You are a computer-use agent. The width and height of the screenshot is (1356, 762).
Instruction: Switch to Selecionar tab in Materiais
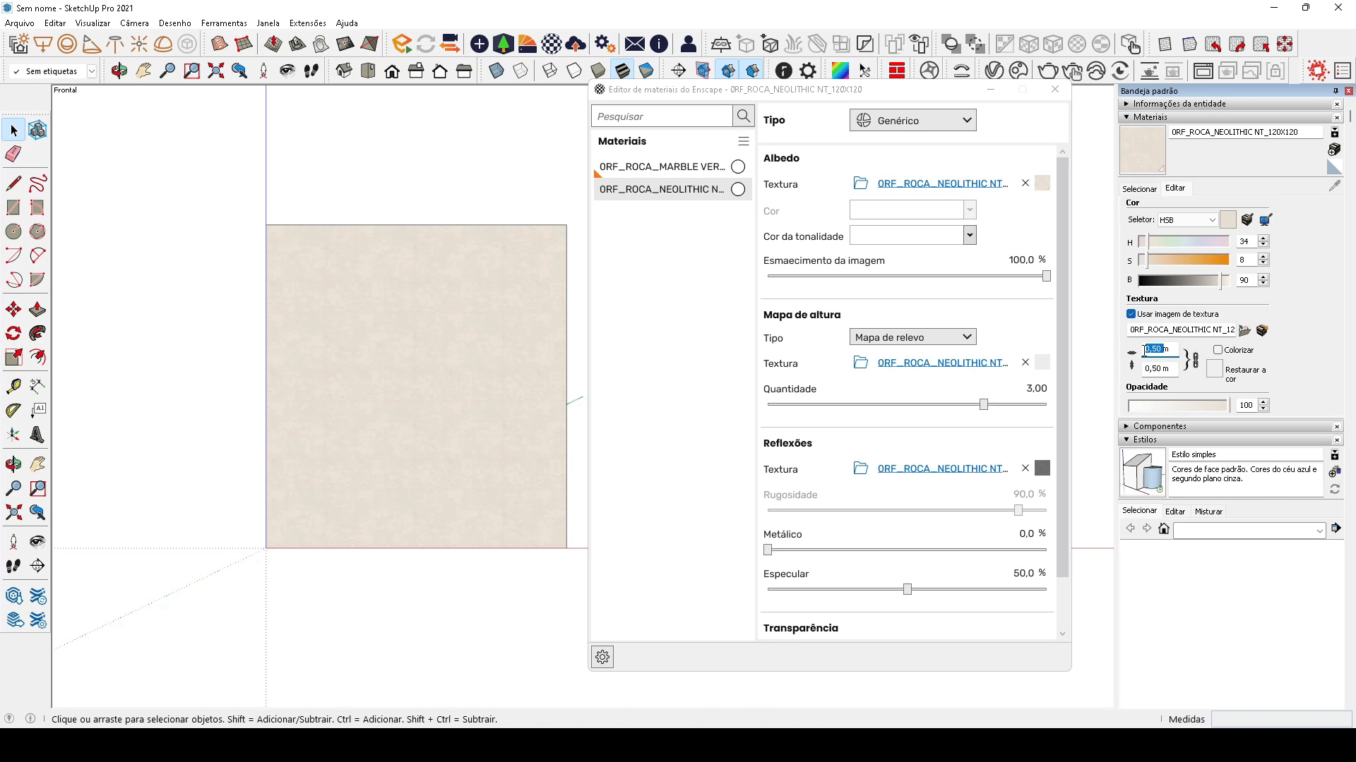1138,189
